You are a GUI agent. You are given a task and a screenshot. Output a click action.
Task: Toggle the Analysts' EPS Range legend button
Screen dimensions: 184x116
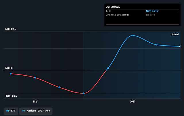[x=36, y=111]
